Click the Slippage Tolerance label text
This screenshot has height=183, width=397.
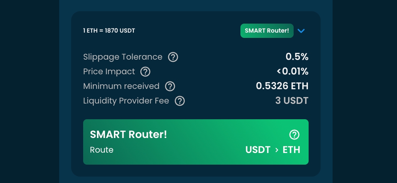[123, 57]
